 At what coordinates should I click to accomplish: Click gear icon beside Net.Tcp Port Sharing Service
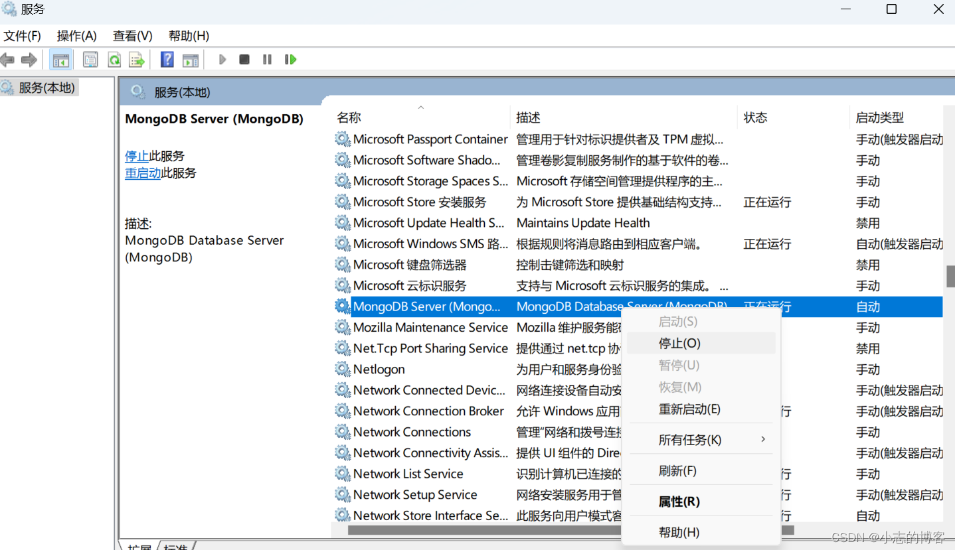point(343,348)
